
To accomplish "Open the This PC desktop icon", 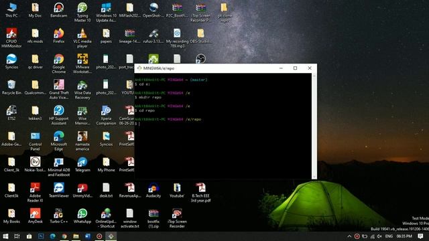I will 11,11.
